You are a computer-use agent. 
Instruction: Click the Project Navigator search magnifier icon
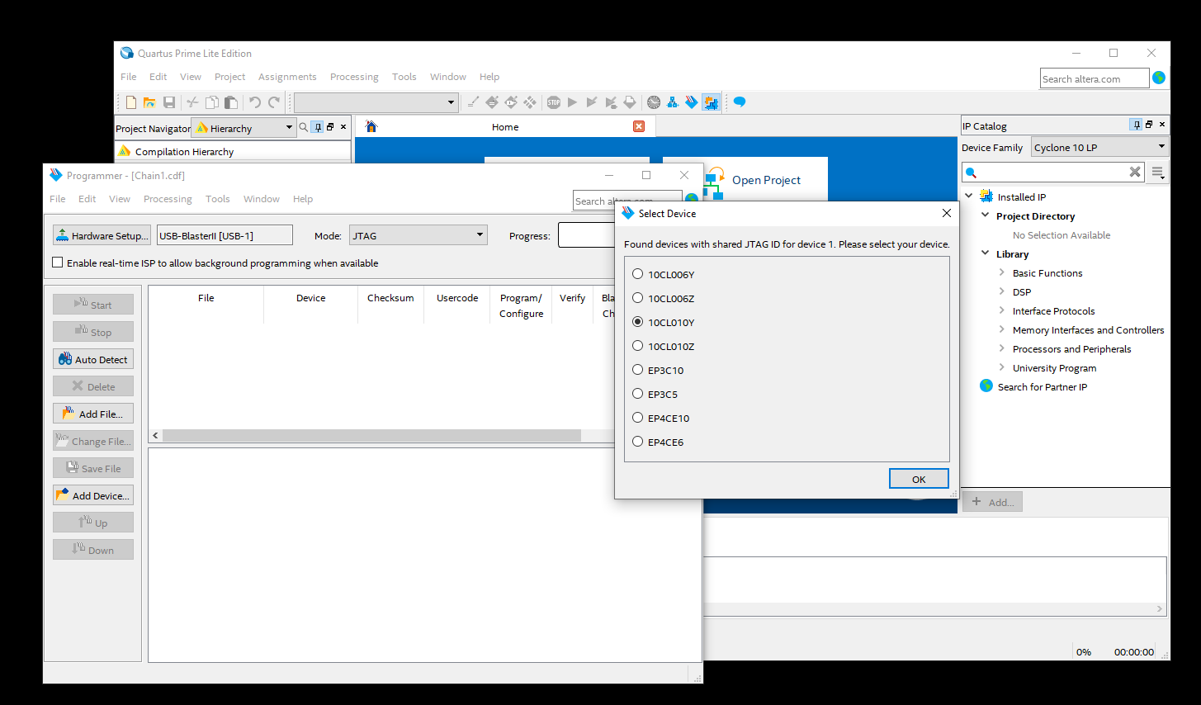point(303,127)
